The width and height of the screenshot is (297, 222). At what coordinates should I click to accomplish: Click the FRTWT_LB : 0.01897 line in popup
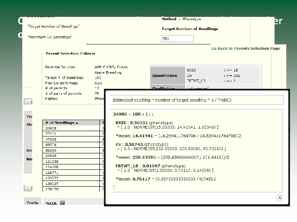click(x=151, y=166)
